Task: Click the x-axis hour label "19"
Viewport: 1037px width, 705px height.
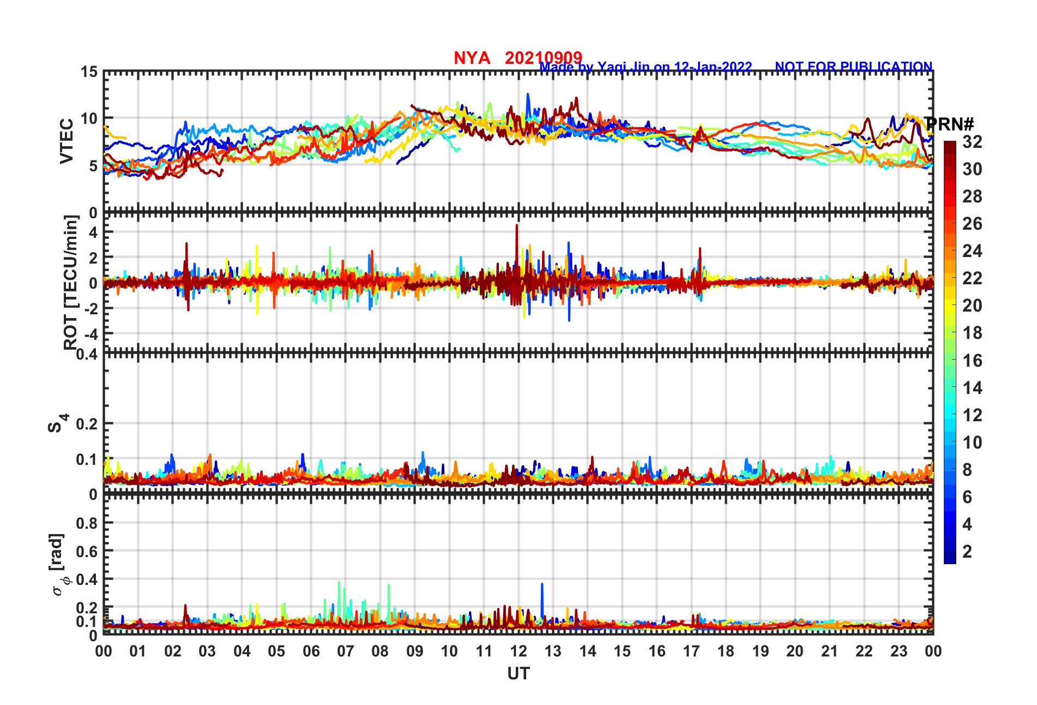Action: point(761,651)
